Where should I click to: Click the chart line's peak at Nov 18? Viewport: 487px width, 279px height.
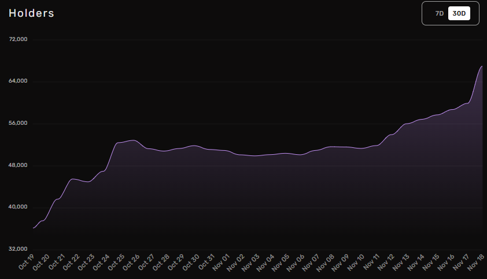[x=482, y=66]
